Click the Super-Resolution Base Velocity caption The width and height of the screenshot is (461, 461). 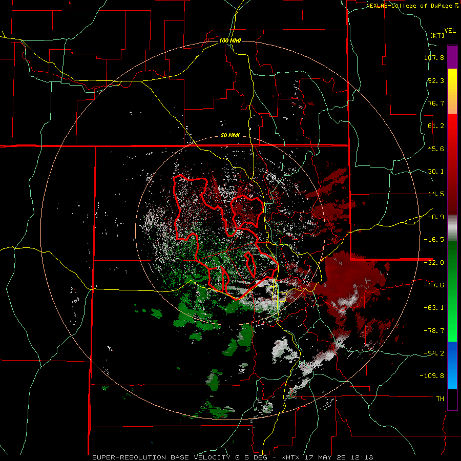click(233, 457)
